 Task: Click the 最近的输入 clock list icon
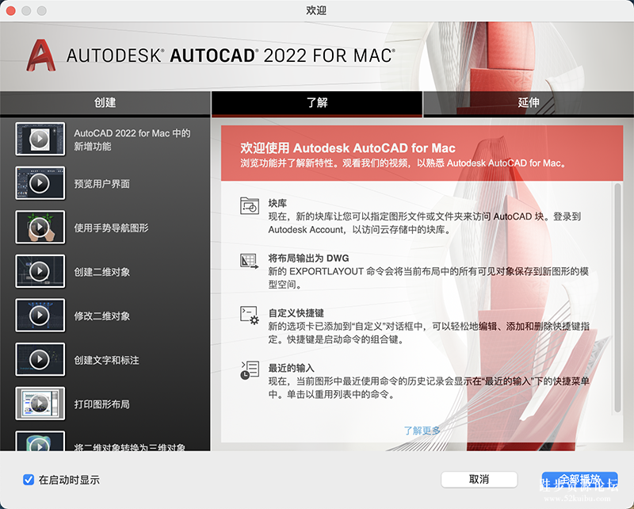[250, 370]
